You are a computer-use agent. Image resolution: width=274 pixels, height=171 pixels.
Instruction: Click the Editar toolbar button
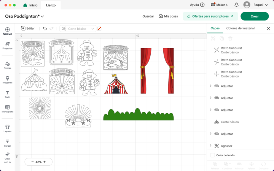[28, 28]
